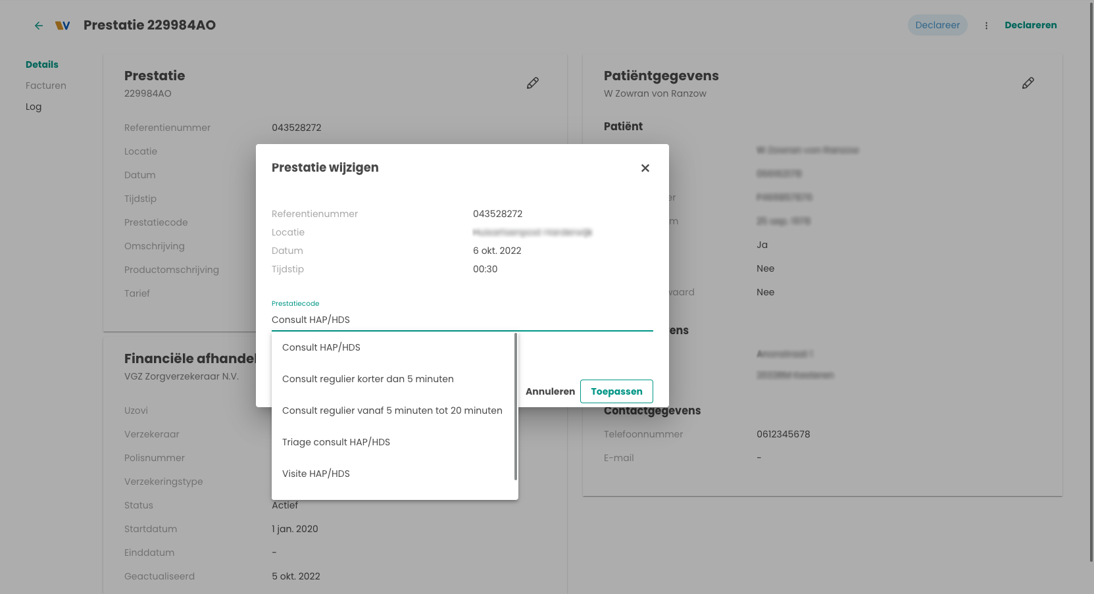1094x594 pixels.
Task: Select Triage consult HAP/HDS option
Action: (x=336, y=442)
